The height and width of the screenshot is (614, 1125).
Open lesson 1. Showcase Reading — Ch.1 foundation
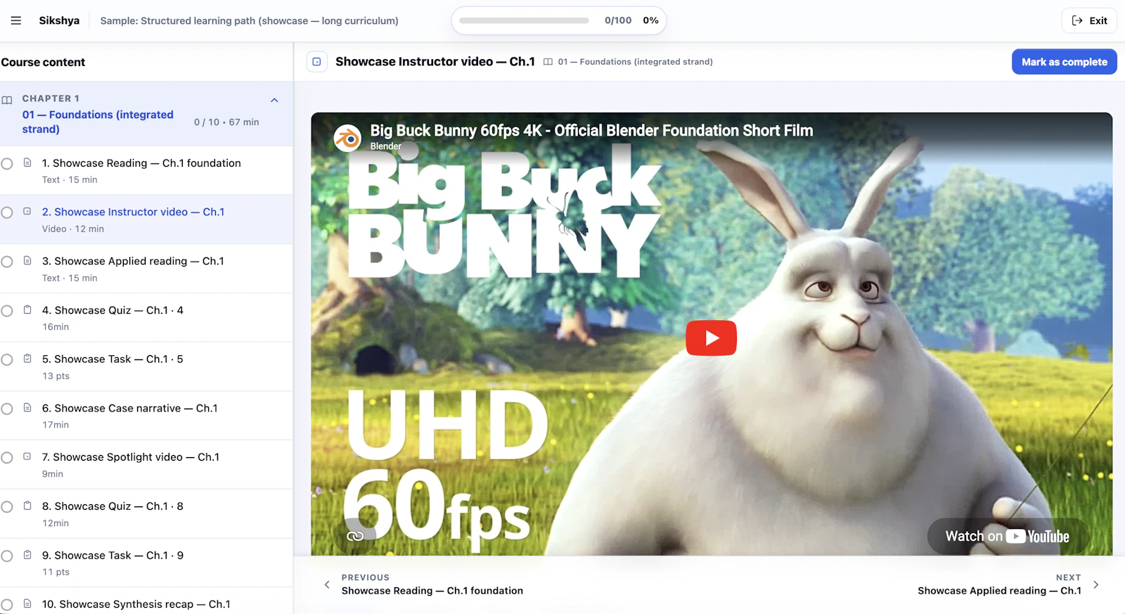click(x=146, y=170)
